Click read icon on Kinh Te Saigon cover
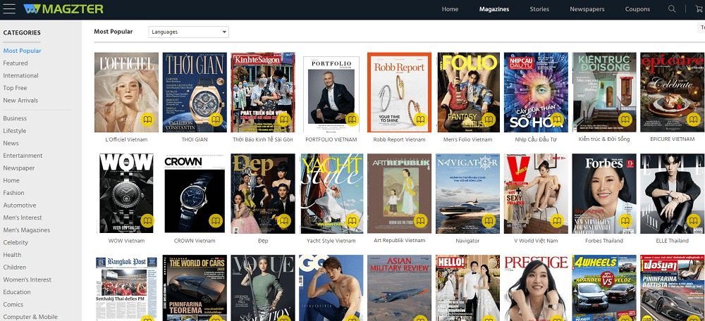Image resolution: width=705 pixels, height=321 pixels. (283, 120)
